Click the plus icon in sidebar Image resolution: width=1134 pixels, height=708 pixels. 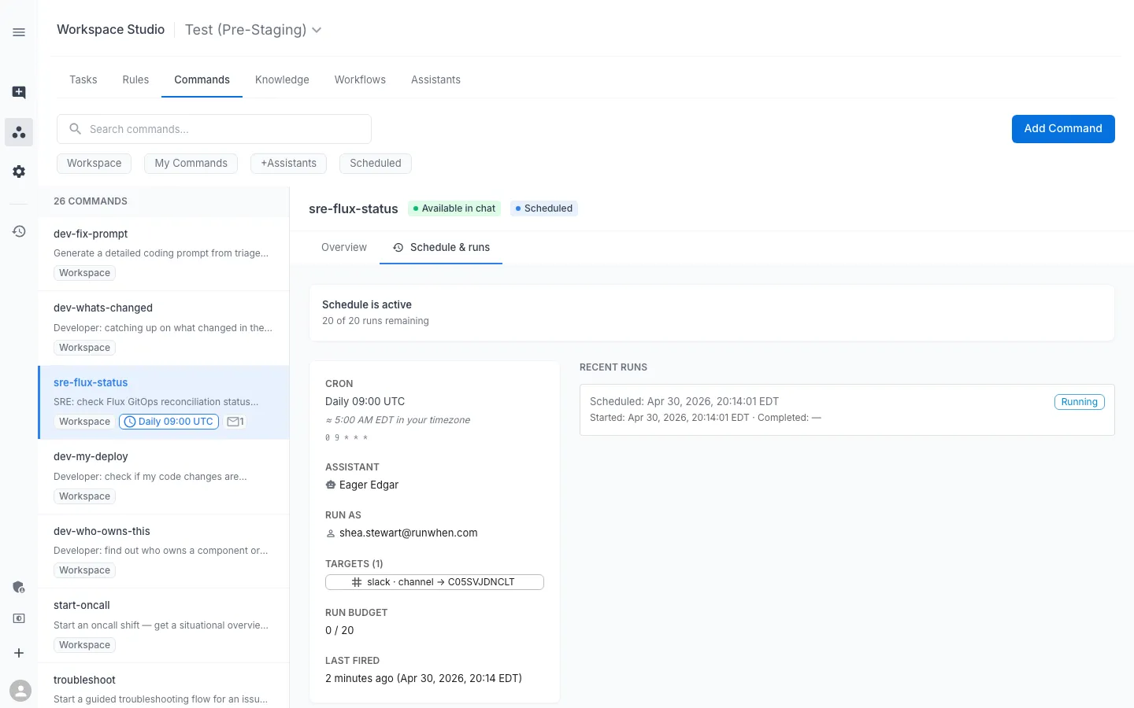[19, 653]
